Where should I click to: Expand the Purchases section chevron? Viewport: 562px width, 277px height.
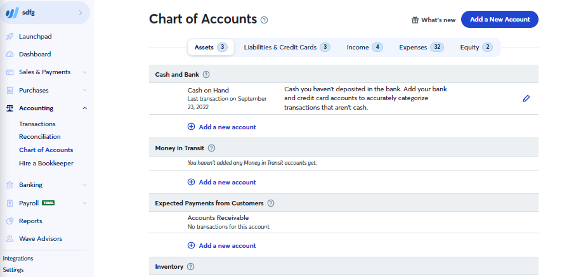tap(84, 90)
